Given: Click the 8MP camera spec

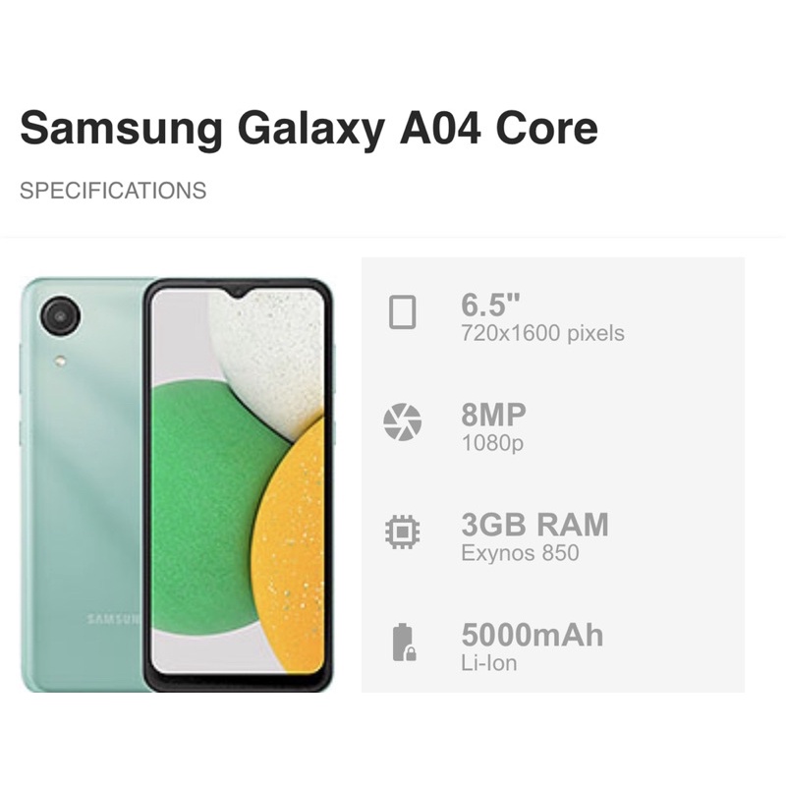Looking at the screenshot, I should coord(494,415).
